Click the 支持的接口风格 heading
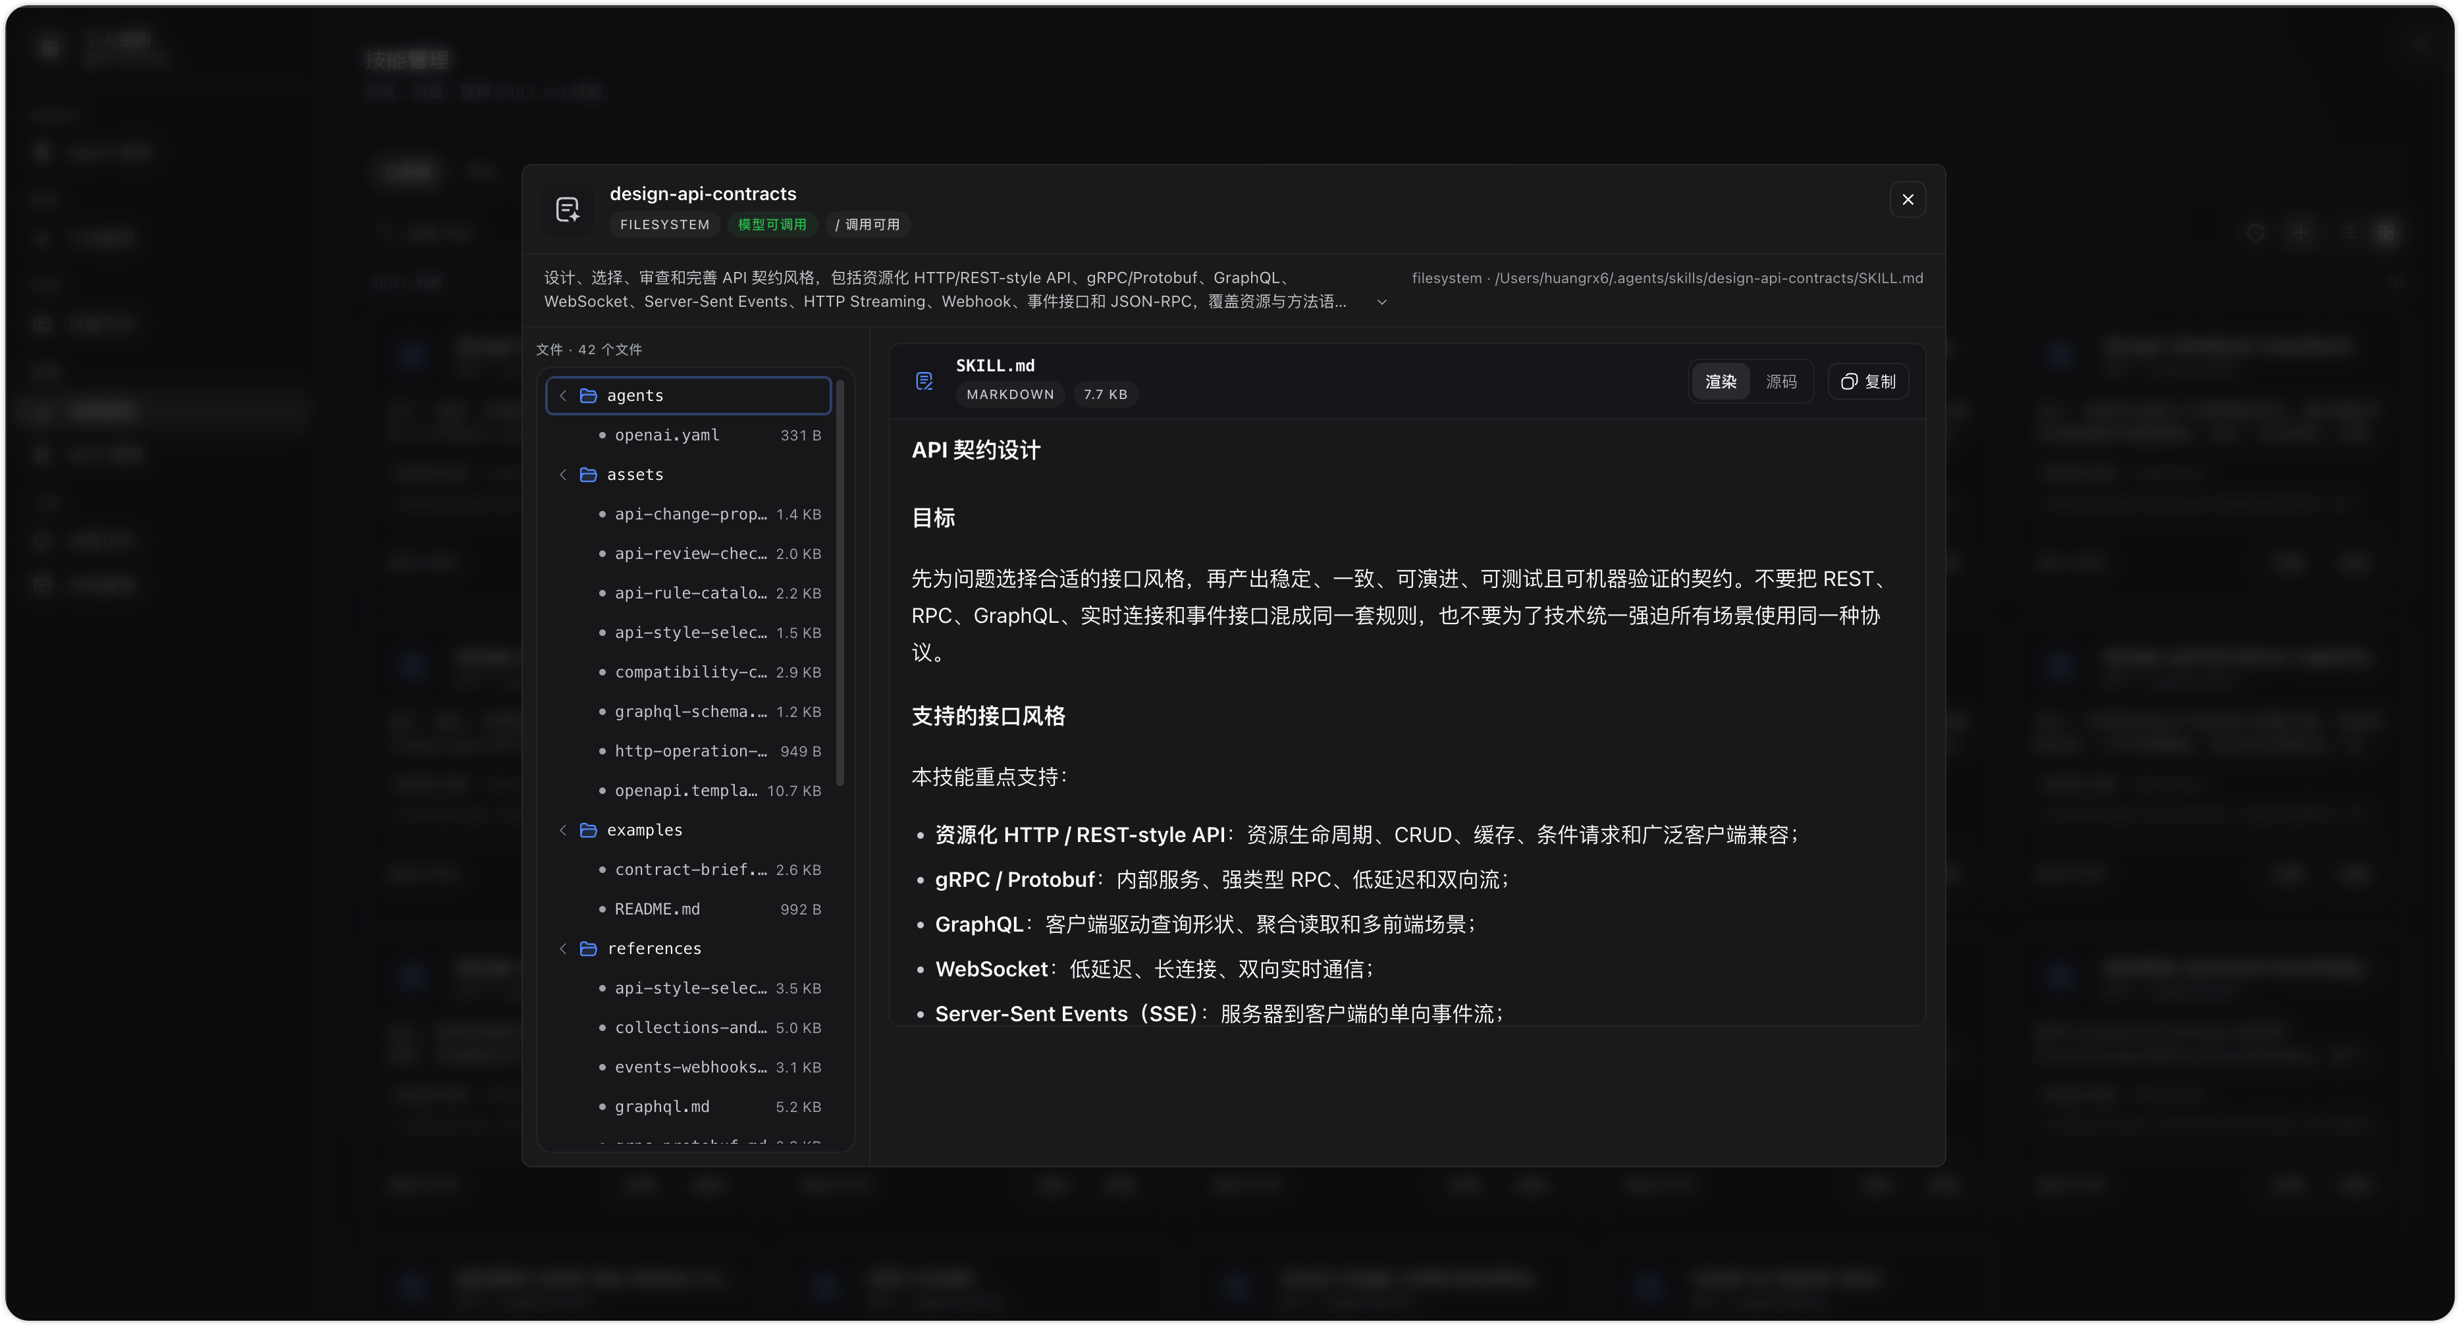This screenshot has width=2460, height=1326. coord(988,716)
